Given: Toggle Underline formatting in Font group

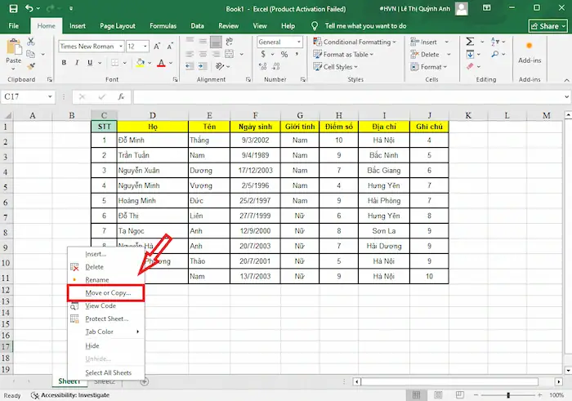Looking at the screenshot, I should tap(89, 61).
